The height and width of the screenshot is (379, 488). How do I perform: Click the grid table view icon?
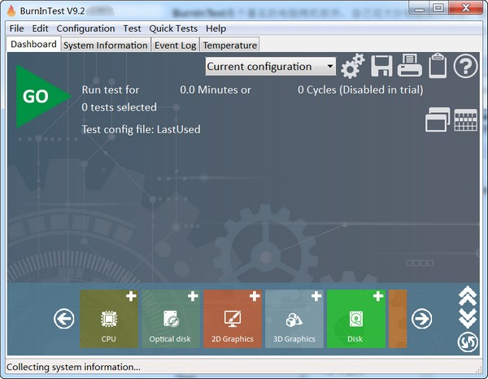[465, 120]
